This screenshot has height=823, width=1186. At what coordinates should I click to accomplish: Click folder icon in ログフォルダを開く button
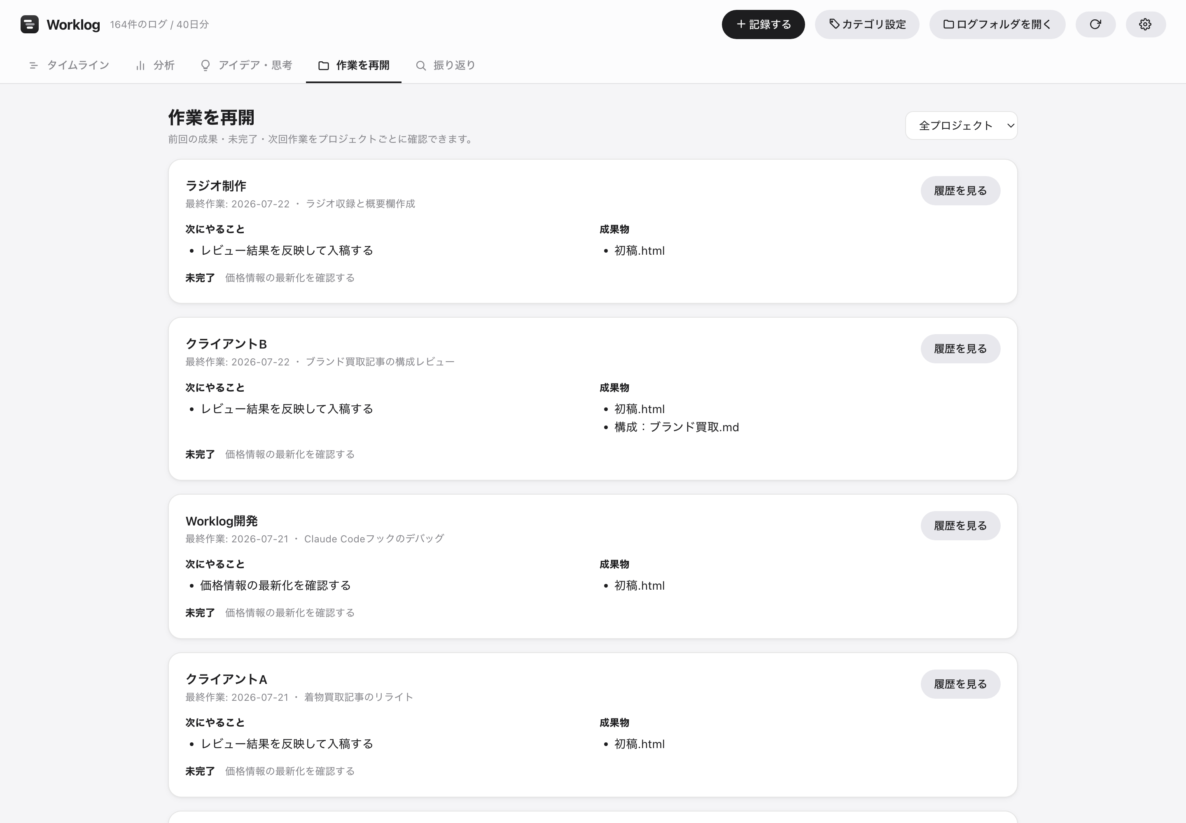click(x=948, y=24)
